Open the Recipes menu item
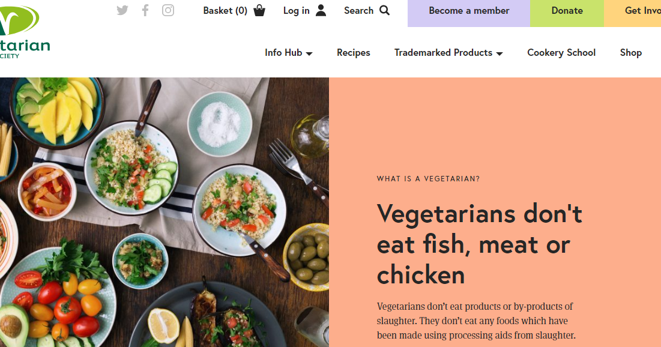The image size is (661, 347). pos(353,53)
